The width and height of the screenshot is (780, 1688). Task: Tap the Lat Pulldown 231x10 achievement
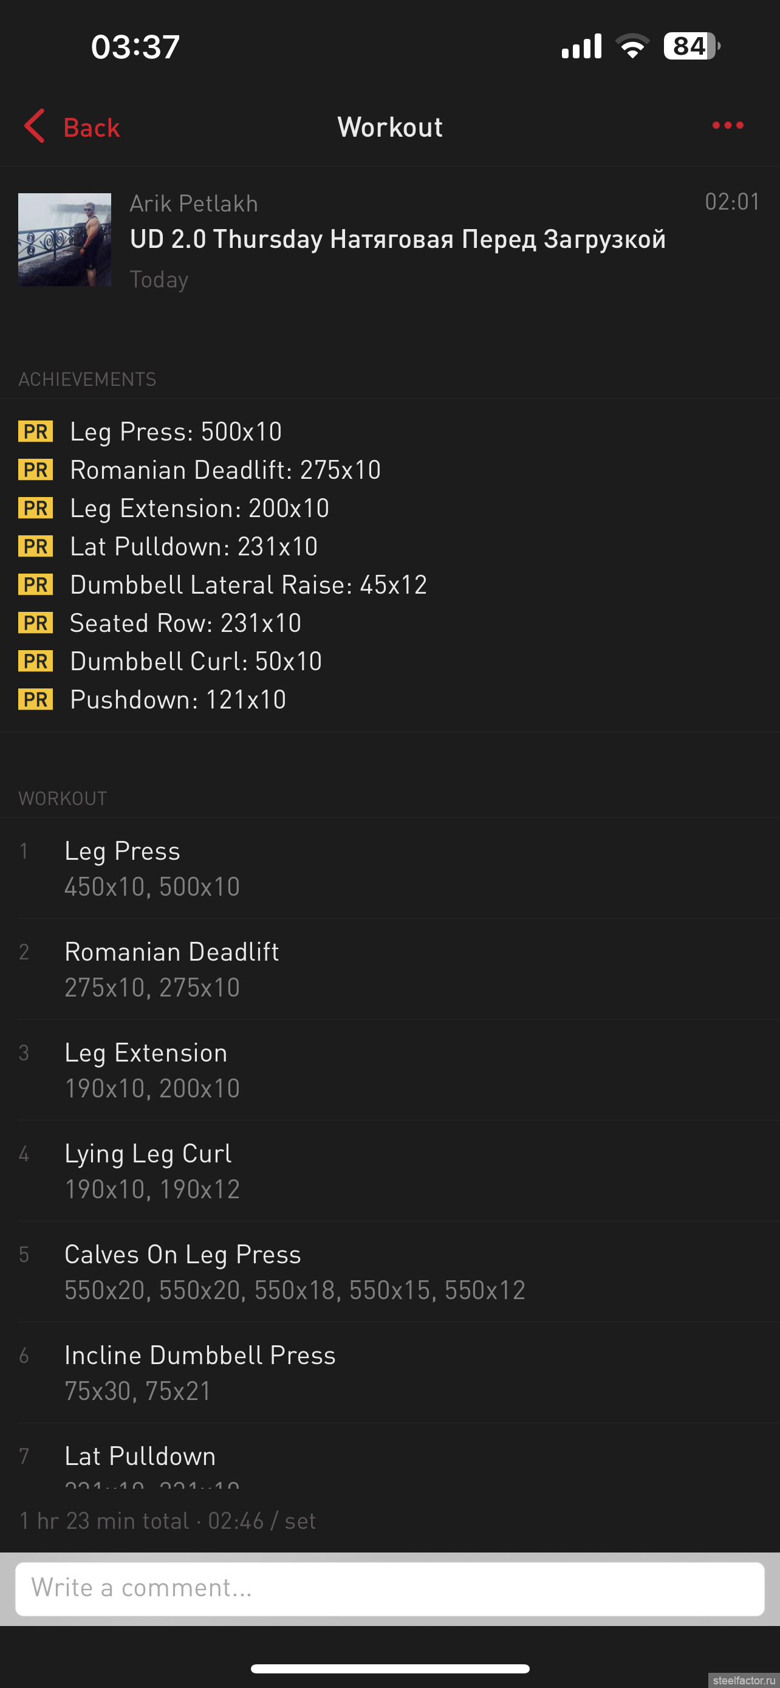coord(194,546)
